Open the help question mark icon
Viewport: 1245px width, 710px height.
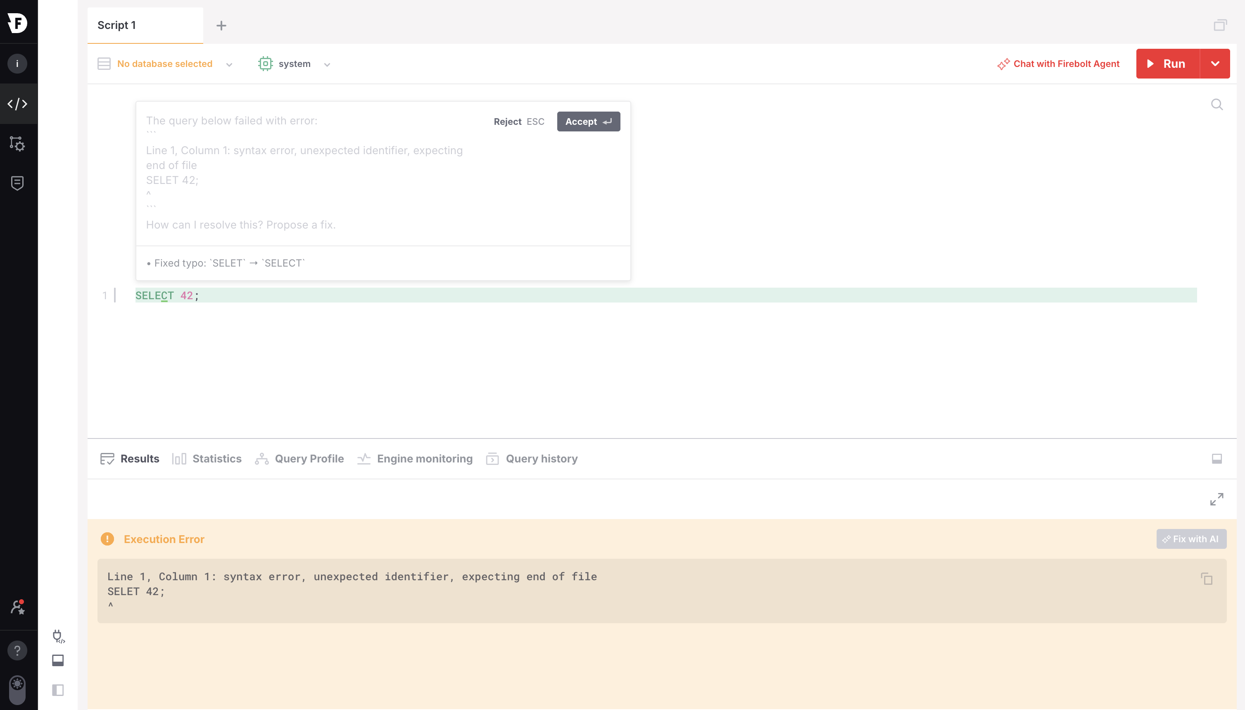click(x=17, y=650)
